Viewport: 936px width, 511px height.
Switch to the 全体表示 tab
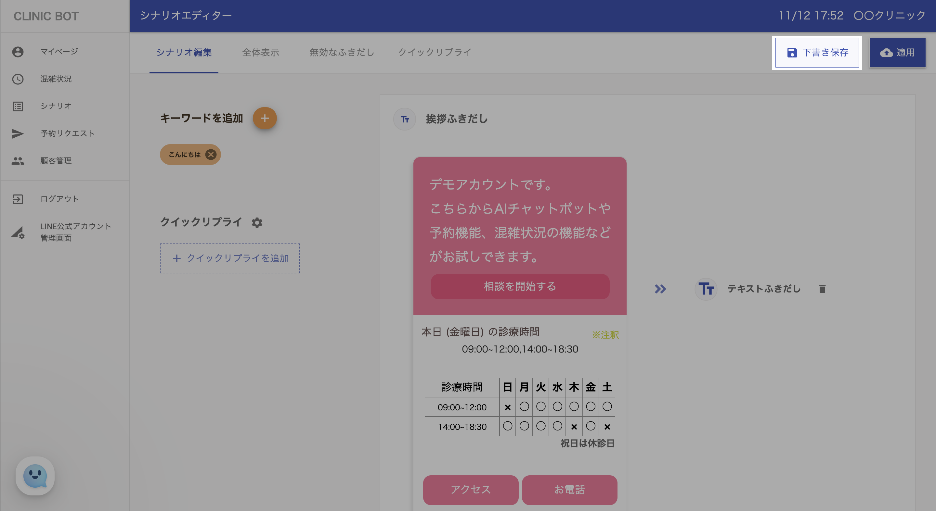pyautogui.click(x=261, y=52)
